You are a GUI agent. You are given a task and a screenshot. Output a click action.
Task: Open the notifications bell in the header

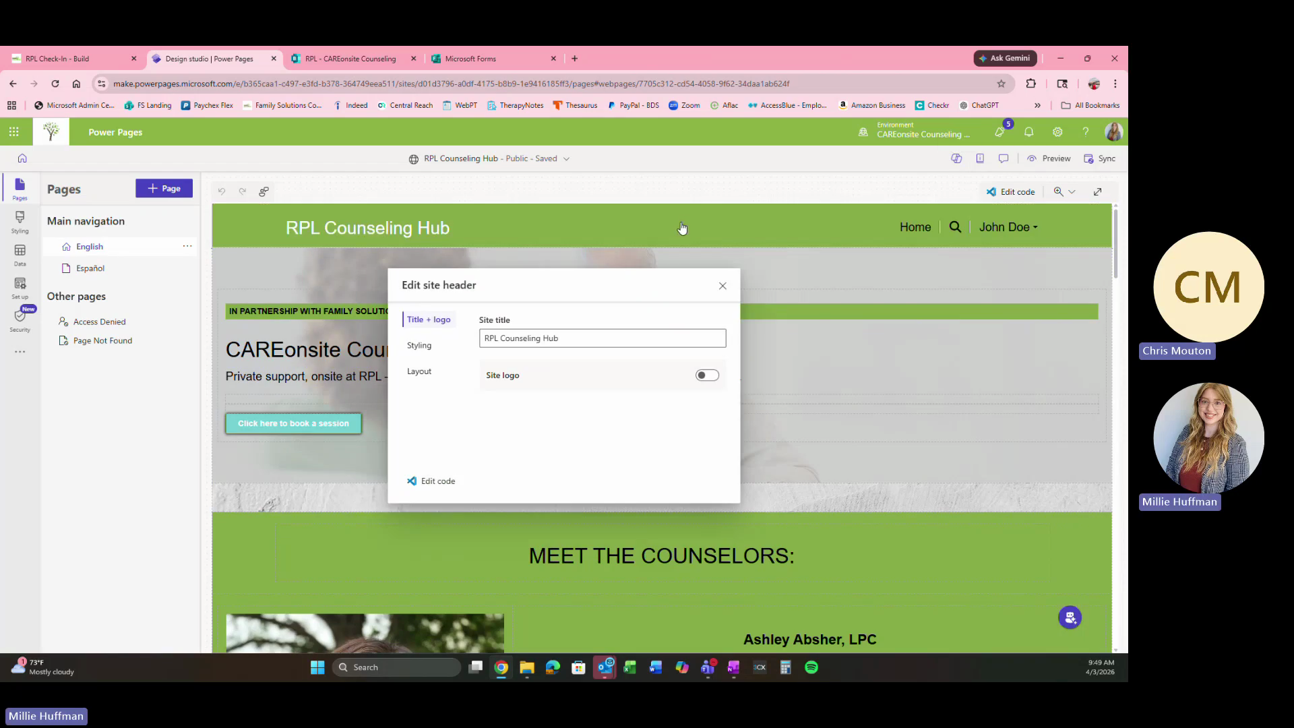pyautogui.click(x=1028, y=132)
